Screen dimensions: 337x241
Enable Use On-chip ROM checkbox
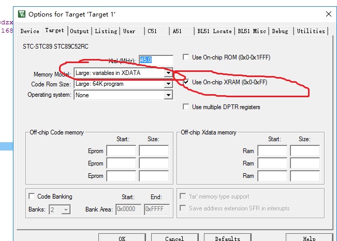(186, 57)
